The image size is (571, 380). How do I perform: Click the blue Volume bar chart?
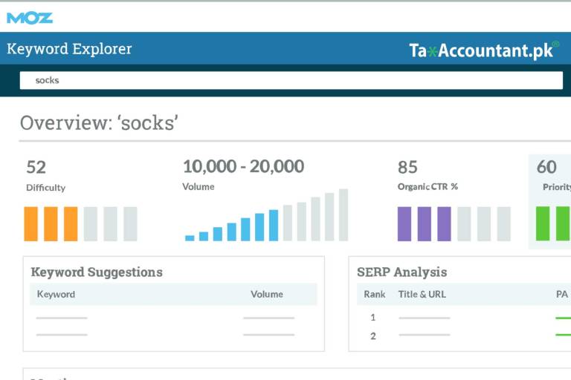pos(267,215)
